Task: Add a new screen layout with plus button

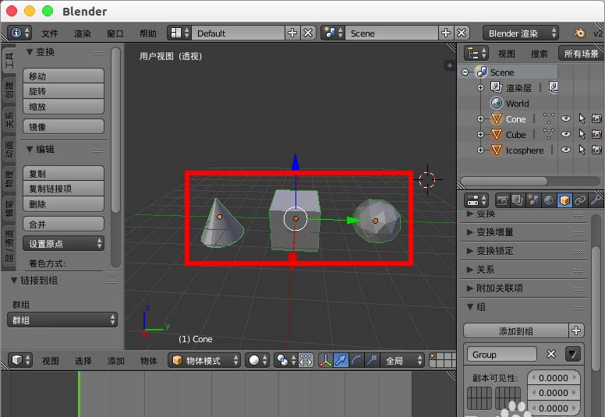Action: (x=292, y=34)
